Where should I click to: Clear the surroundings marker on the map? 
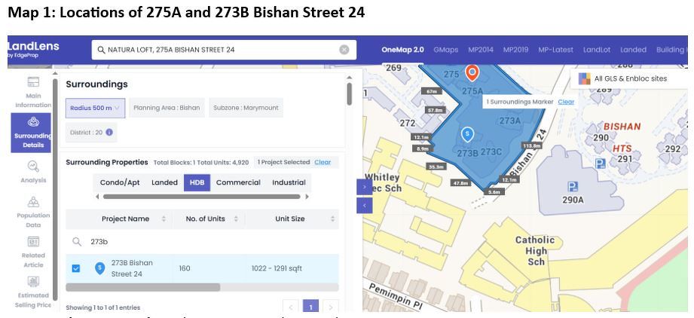[566, 102]
